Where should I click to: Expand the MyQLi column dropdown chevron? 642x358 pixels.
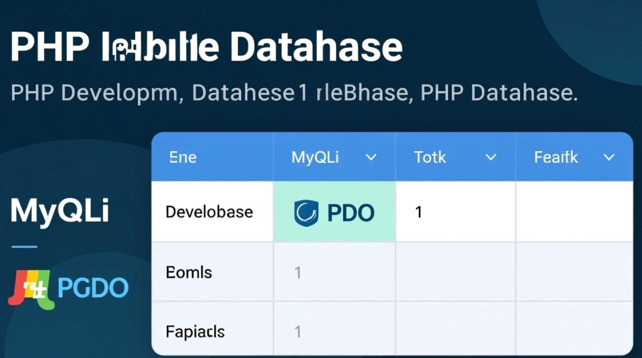(x=371, y=158)
